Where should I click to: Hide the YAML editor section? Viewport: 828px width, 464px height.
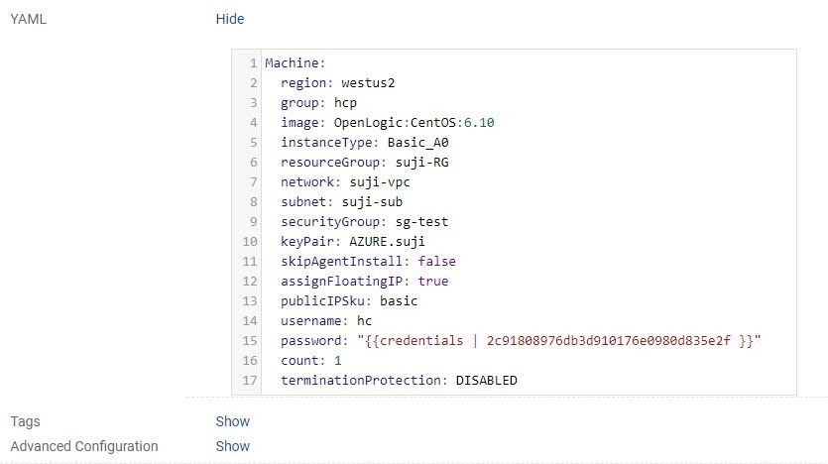(x=230, y=19)
